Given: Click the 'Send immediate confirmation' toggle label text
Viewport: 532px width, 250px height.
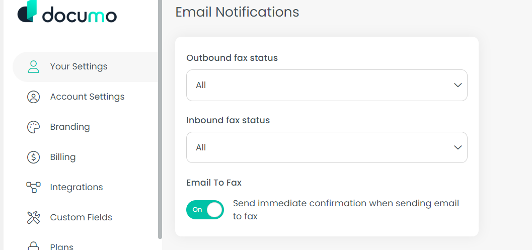Looking at the screenshot, I should point(346,210).
